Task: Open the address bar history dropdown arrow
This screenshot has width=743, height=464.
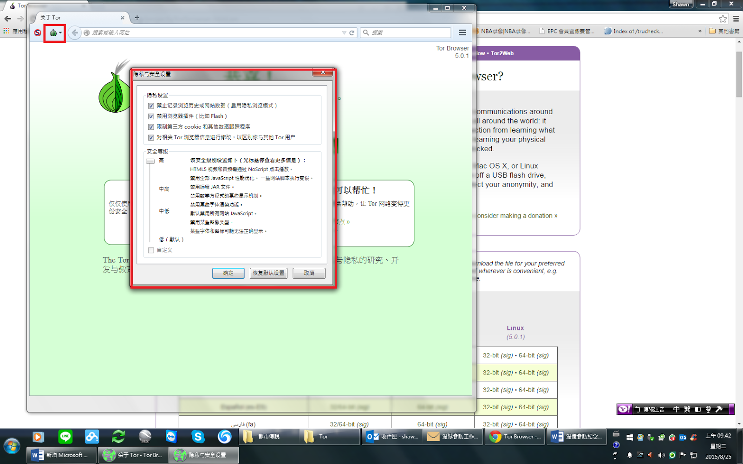Action: coord(344,32)
